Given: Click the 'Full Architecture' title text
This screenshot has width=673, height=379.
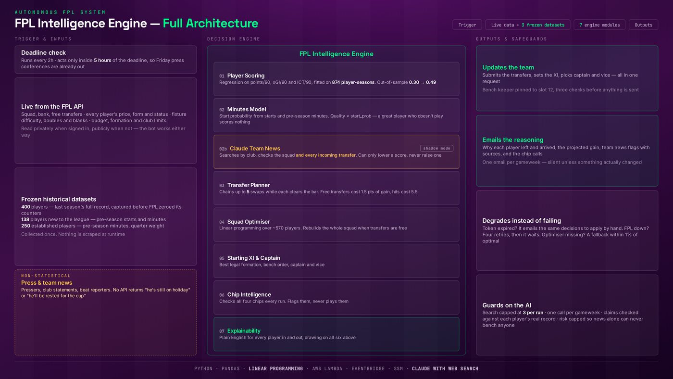Looking at the screenshot, I should click(211, 24).
